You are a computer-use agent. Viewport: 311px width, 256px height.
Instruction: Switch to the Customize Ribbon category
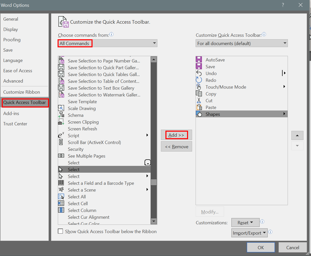coord(22,92)
